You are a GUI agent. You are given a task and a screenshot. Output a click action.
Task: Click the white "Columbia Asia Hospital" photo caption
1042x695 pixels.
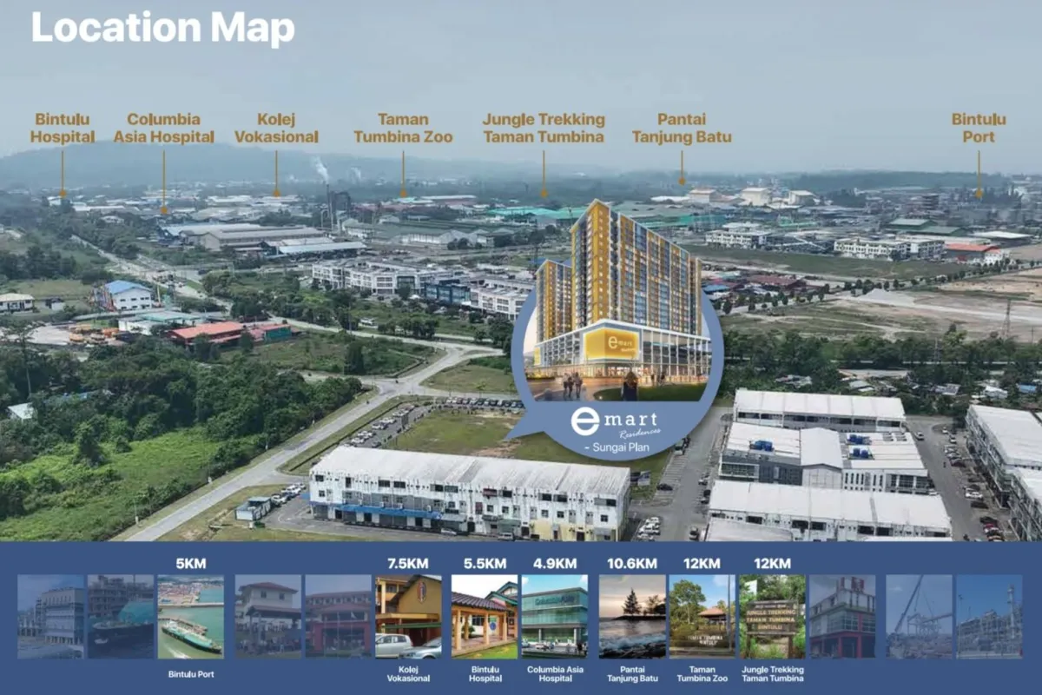click(555, 675)
